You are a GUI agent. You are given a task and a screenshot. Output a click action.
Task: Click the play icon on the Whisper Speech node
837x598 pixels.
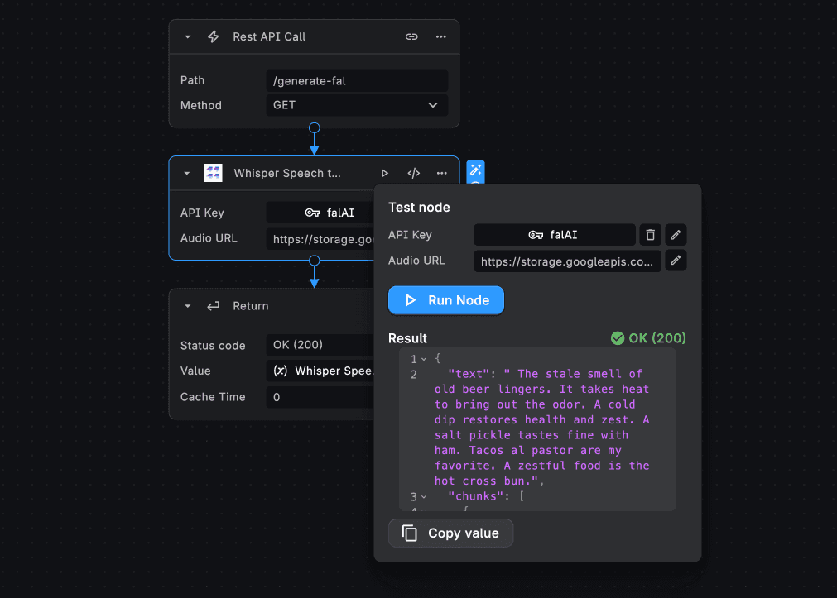pos(385,173)
